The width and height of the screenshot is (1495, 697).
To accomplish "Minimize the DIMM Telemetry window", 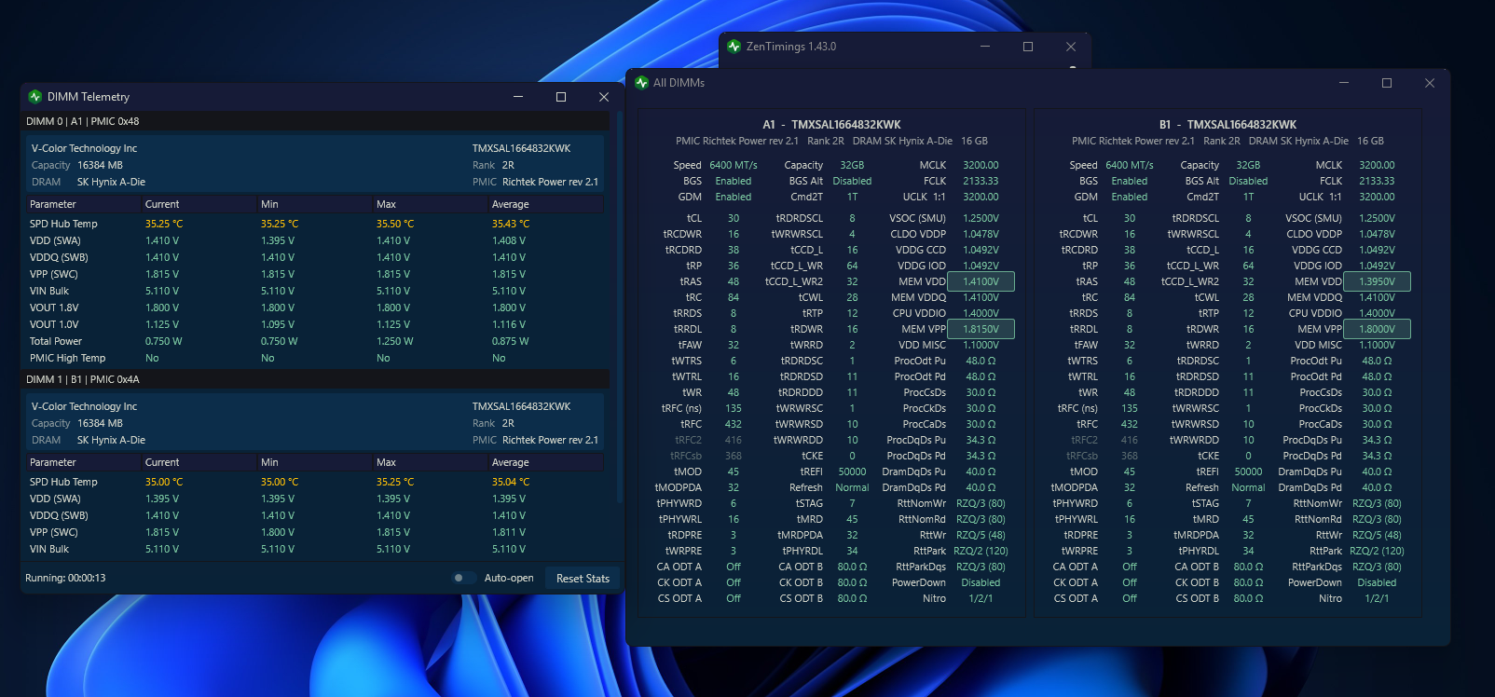I will click(x=518, y=97).
